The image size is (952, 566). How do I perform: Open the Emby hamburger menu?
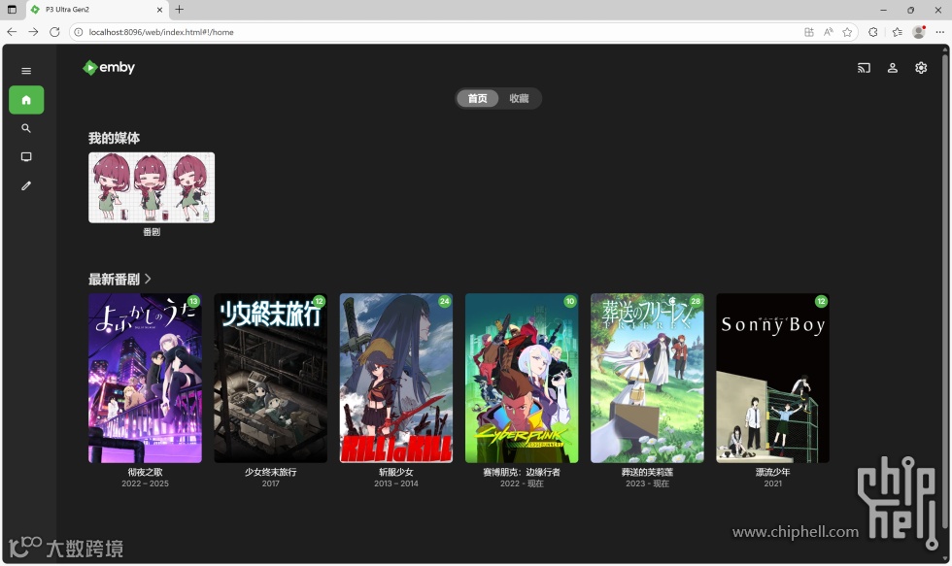coord(26,71)
